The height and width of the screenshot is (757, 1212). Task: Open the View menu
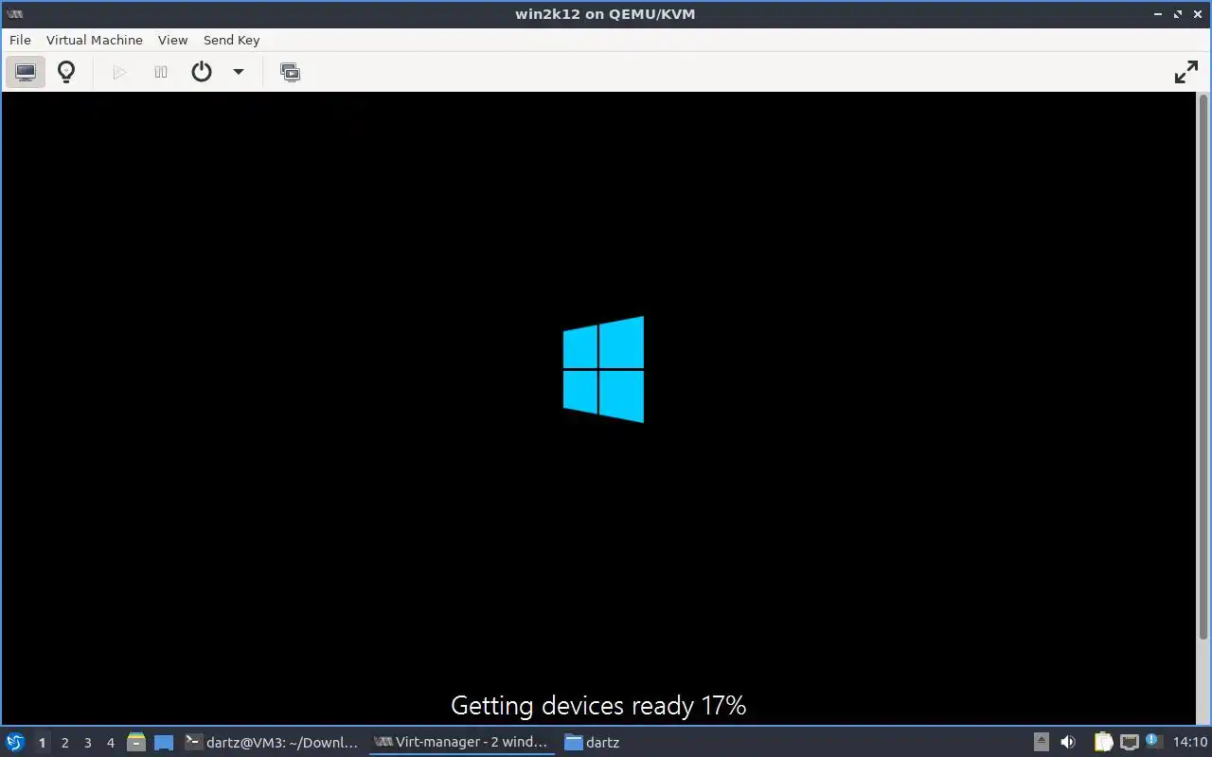[172, 40]
